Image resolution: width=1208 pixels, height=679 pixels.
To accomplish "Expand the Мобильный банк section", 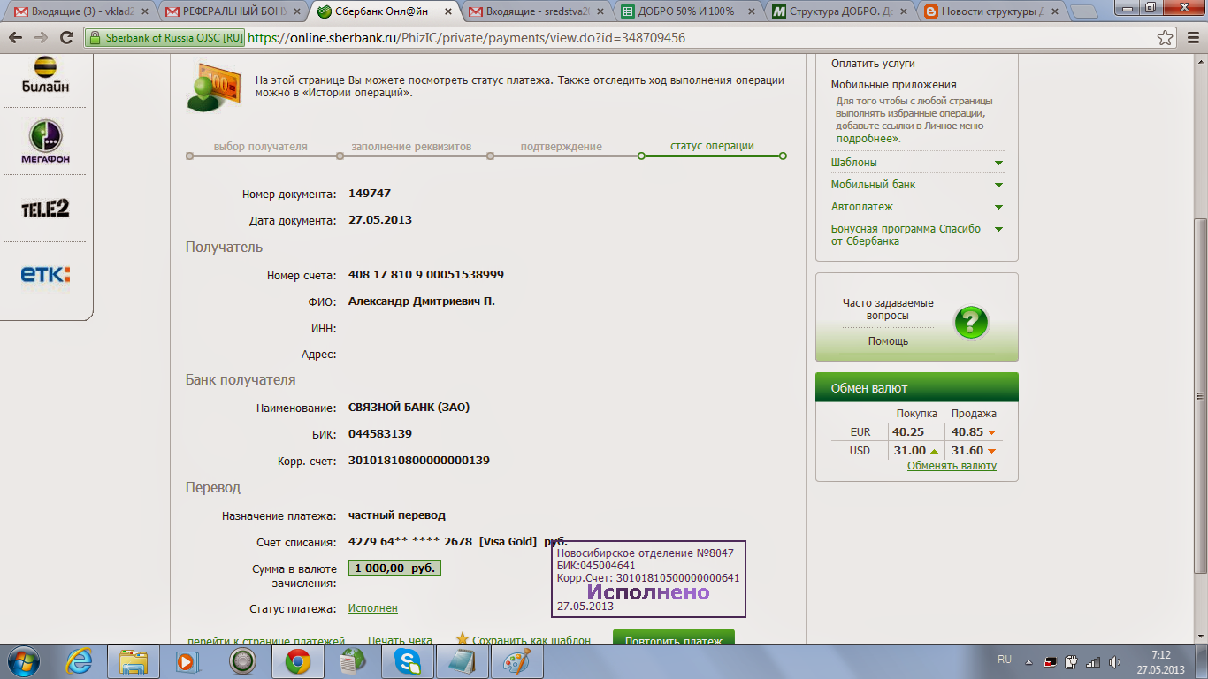I will 917,185.
